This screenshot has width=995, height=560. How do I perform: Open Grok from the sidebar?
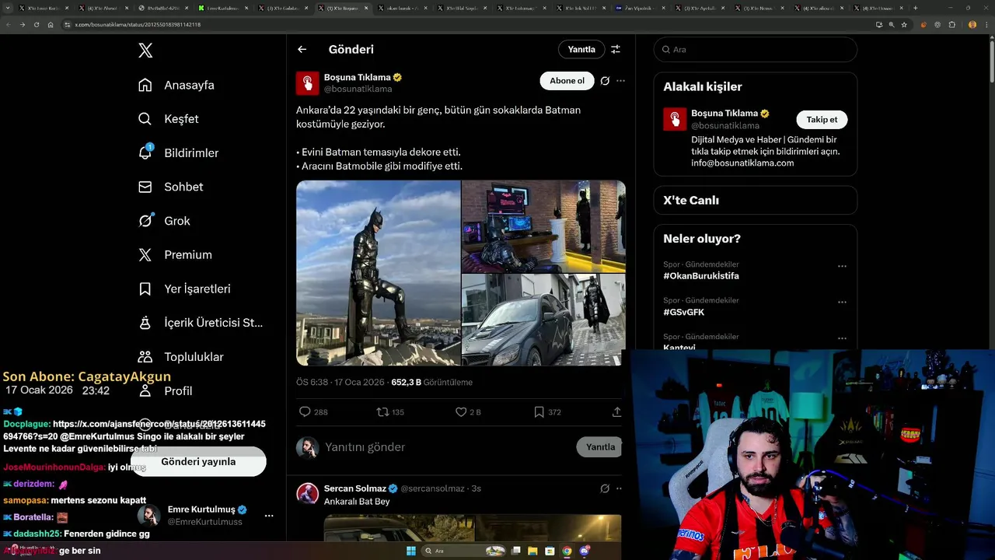tap(164, 221)
